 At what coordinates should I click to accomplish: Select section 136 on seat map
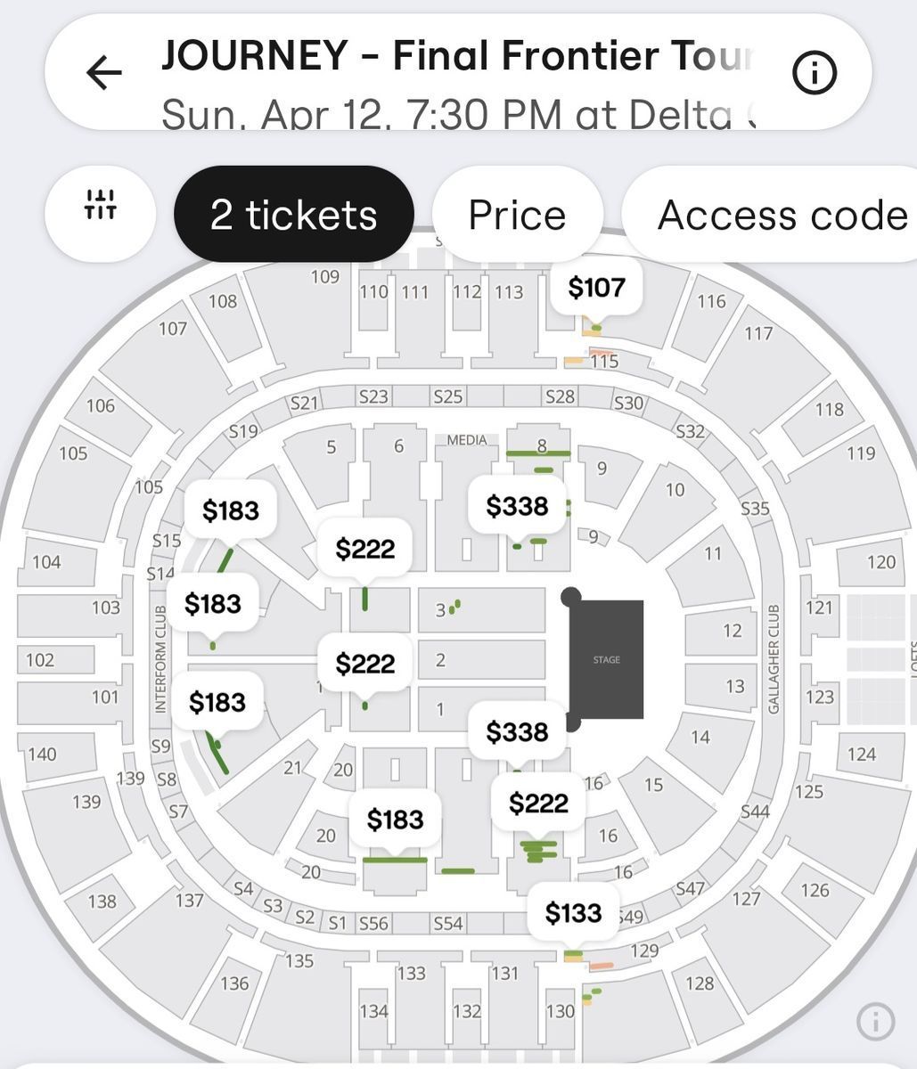pyautogui.click(x=233, y=983)
